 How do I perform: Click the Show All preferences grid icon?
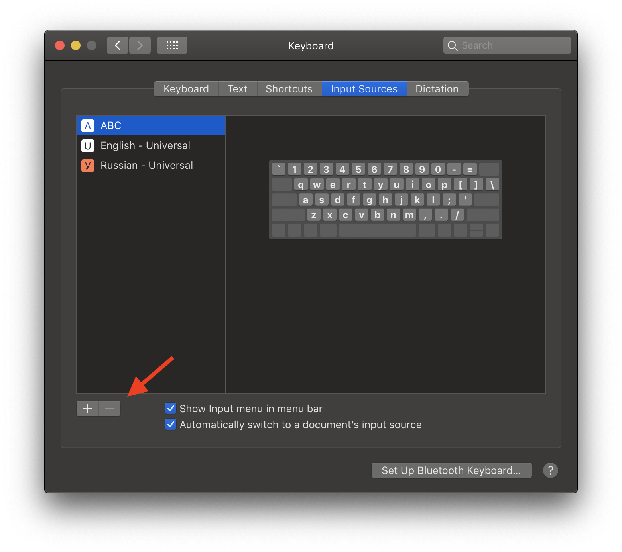coord(172,45)
